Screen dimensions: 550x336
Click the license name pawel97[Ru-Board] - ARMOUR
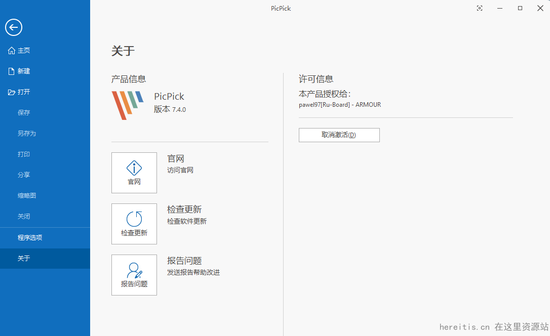pos(340,105)
